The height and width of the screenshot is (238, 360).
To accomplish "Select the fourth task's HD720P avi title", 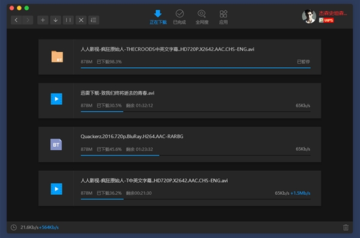I will [x=154, y=181].
